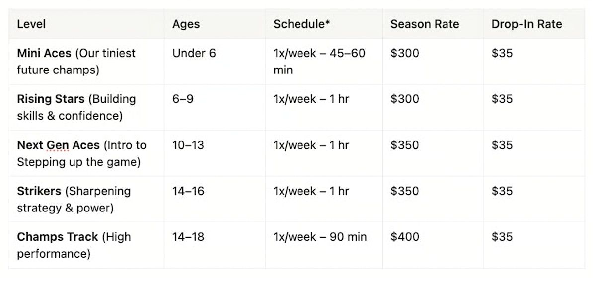Select the Strikers level cell
596x282 pixels.
coord(74,199)
